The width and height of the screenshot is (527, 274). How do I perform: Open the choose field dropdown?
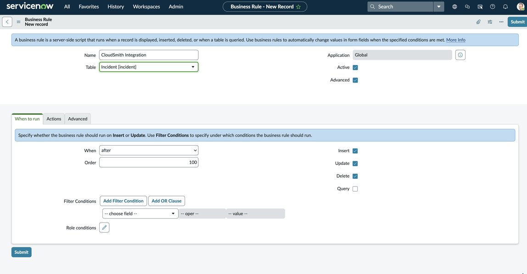point(140,214)
